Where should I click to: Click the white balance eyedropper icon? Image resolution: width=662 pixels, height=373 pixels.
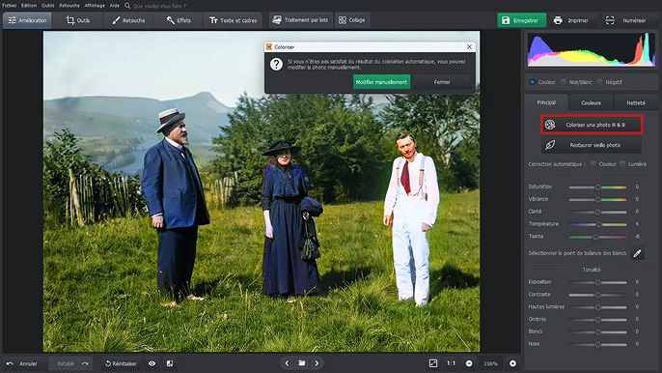637,253
